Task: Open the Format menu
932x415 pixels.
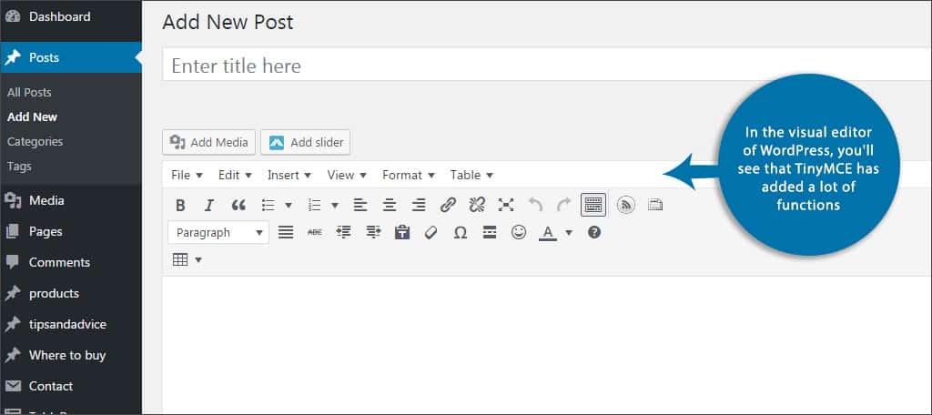Action: click(x=409, y=175)
